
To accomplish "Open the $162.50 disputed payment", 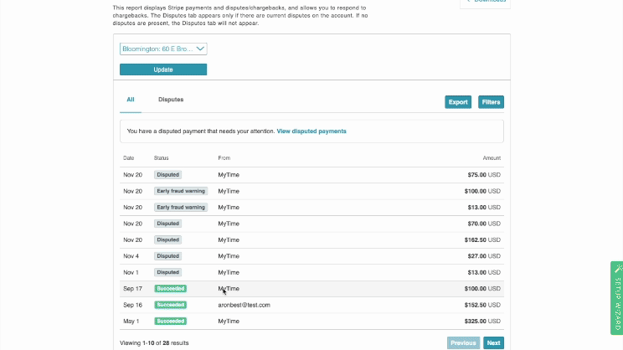I will (311, 239).
